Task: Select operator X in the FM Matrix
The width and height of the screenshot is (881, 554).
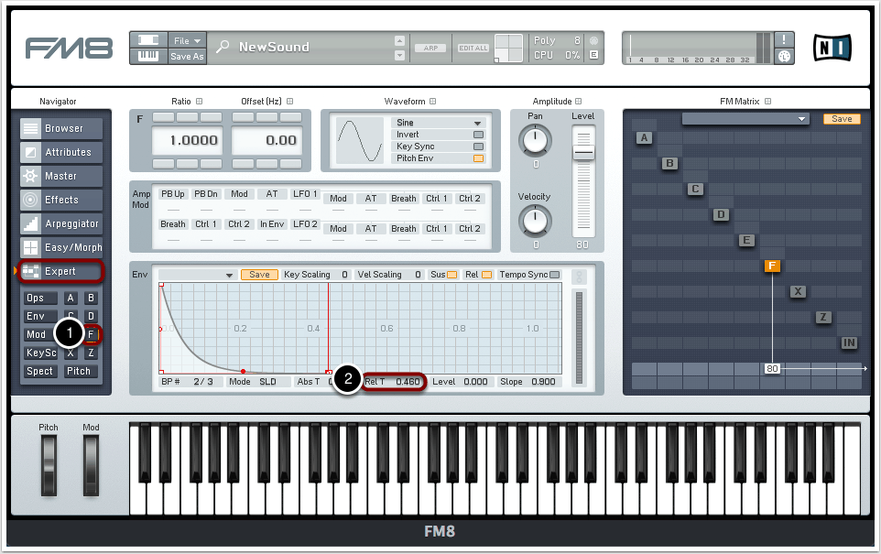Action: tap(798, 292)
